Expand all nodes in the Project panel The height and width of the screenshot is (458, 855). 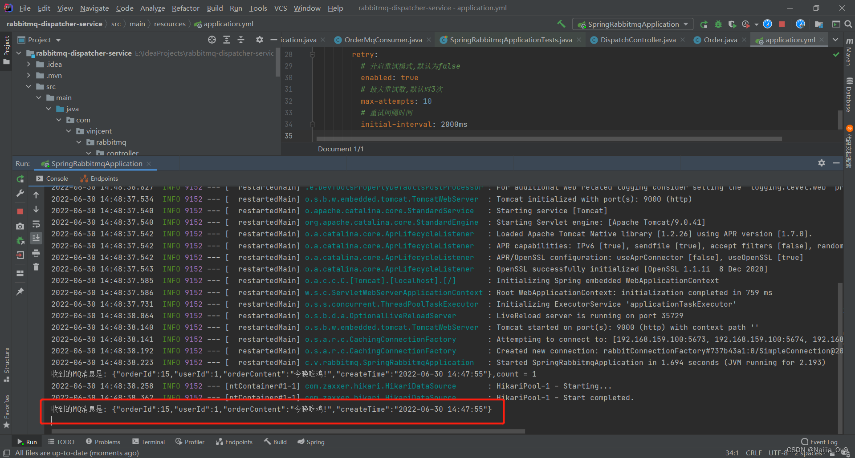pos(227,40)
